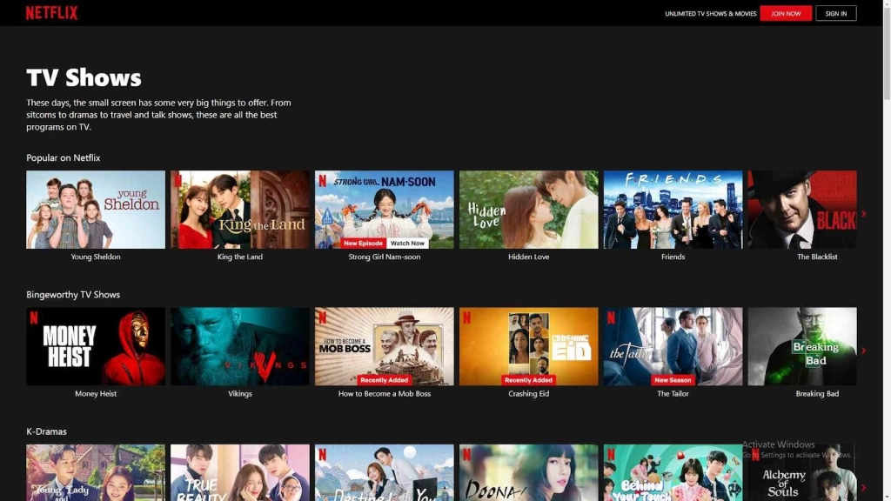Open the Behind Your Touch poster
Viewport: 891px width, 501px height.
click(x=673, y=472)
